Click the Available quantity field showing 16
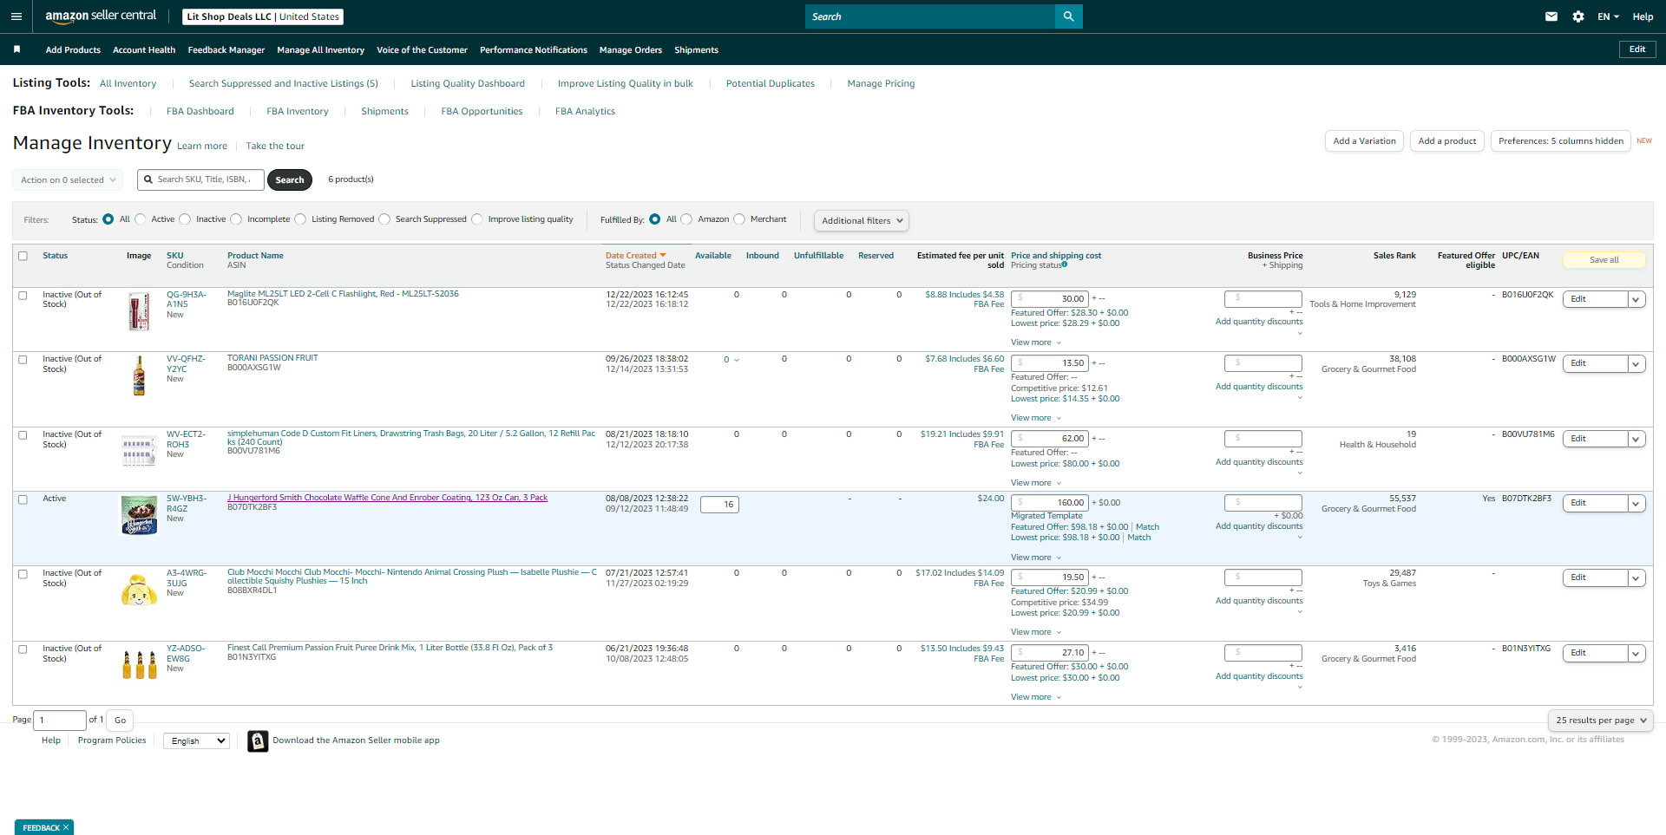Image resolution: width=1666 pixels, height=835 pixels. 719,505
